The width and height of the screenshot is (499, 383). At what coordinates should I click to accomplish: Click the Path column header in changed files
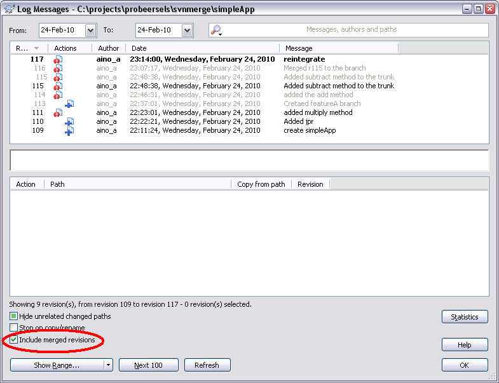coord(137,184)
